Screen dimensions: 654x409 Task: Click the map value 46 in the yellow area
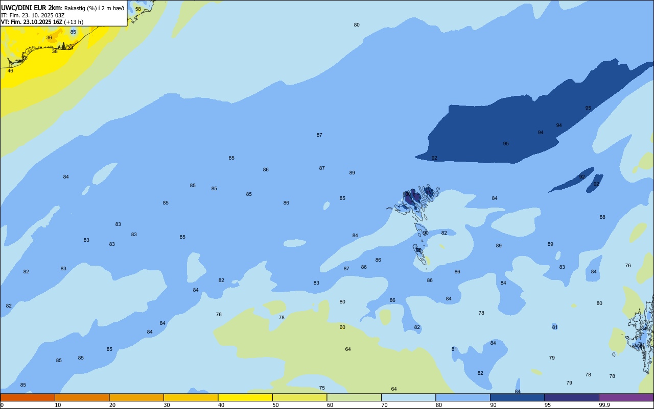pos(10,70)
